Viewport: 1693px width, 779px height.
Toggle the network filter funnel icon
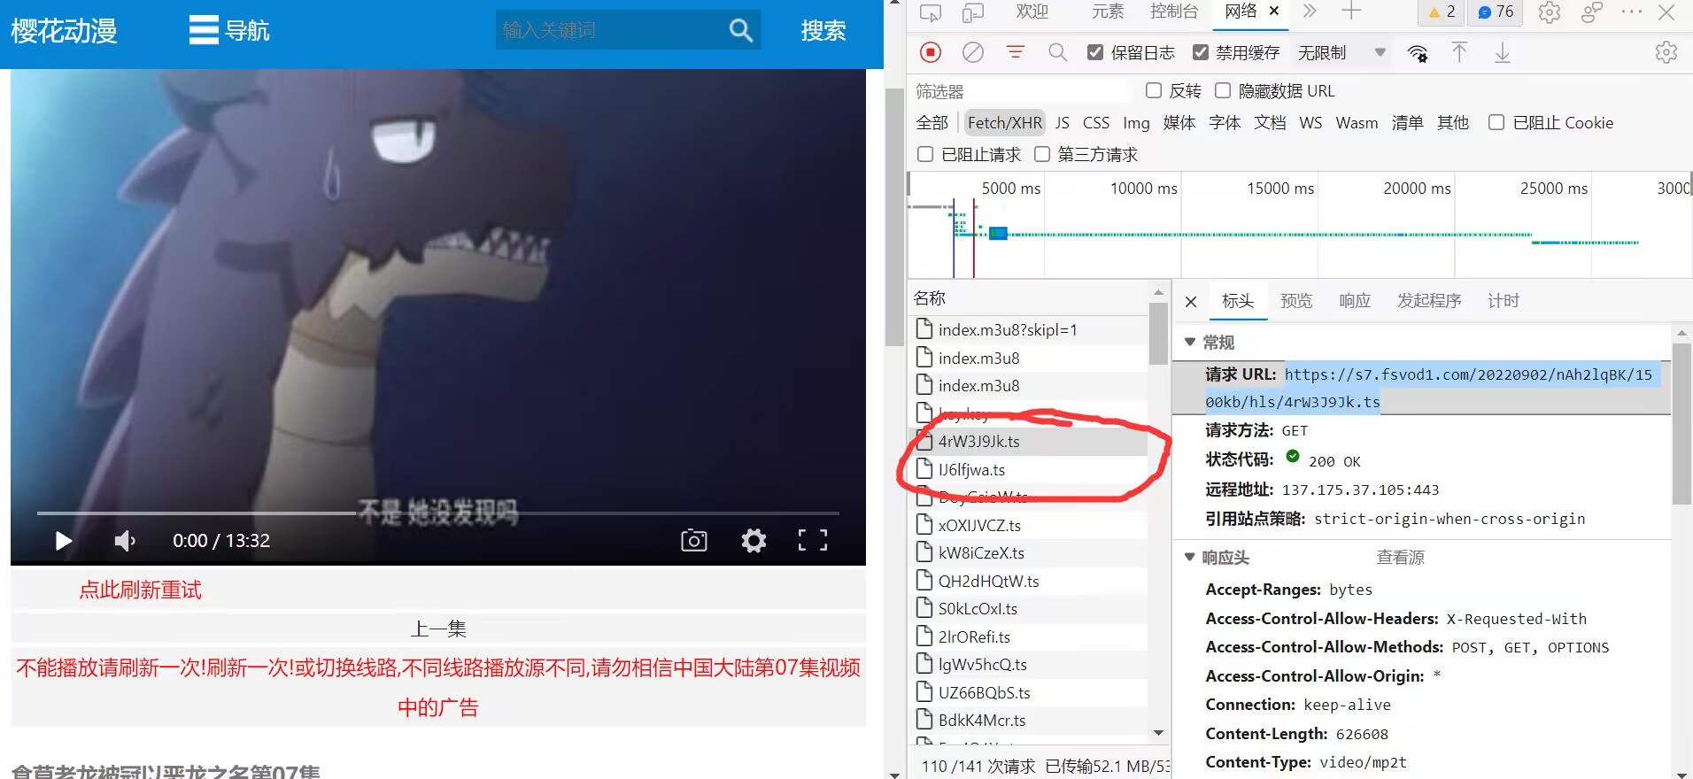click(1015, 53)
